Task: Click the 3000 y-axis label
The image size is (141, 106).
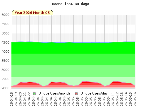Action: [x=5, y=70]
